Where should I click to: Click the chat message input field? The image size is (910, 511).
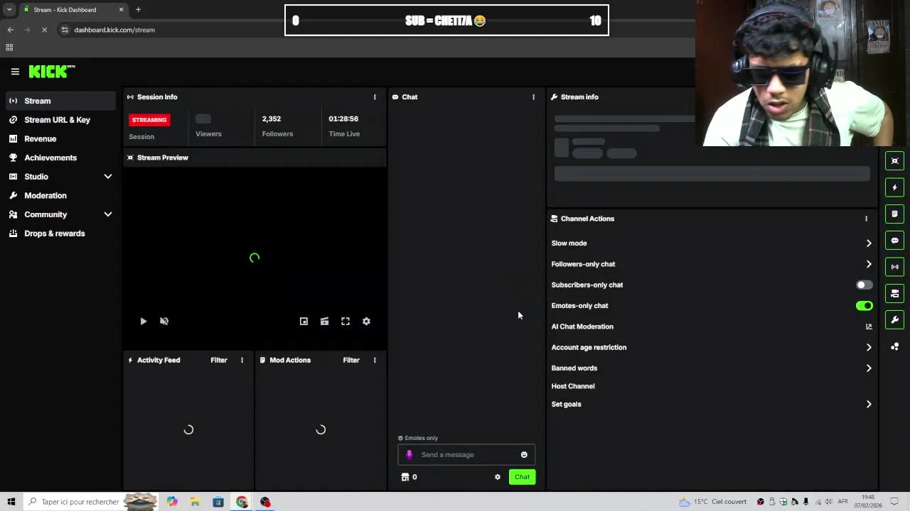tap(466, 455)
